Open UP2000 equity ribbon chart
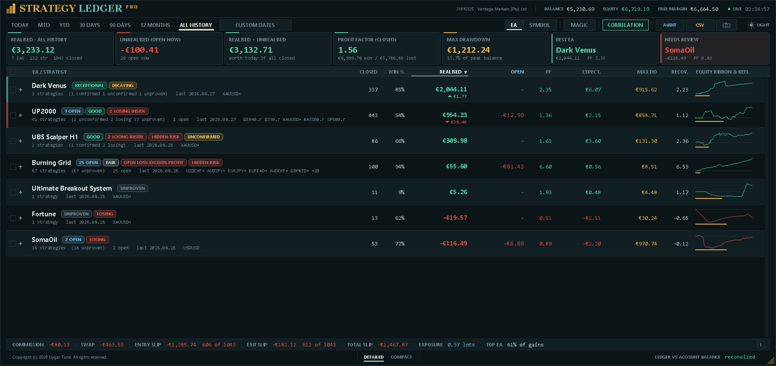The height and width of the screenshot is (366, 776). coord(724,114)
